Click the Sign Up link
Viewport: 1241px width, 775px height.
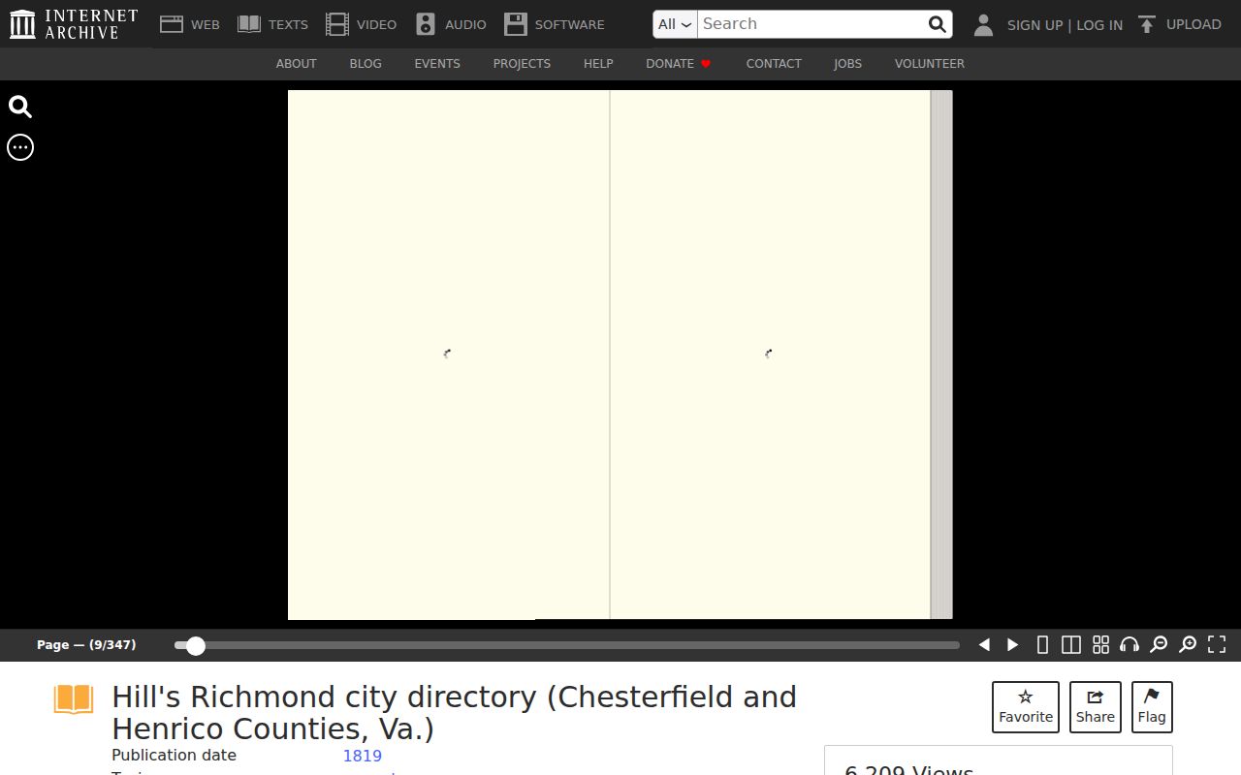tap(1034, 25)
